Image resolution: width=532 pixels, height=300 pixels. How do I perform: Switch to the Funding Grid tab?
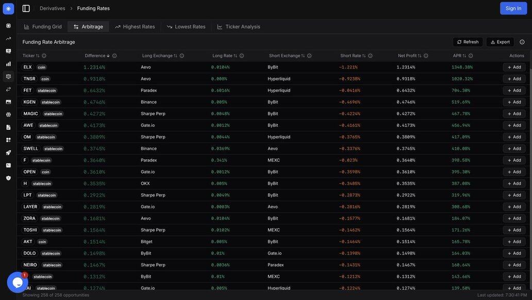(43, 27)
